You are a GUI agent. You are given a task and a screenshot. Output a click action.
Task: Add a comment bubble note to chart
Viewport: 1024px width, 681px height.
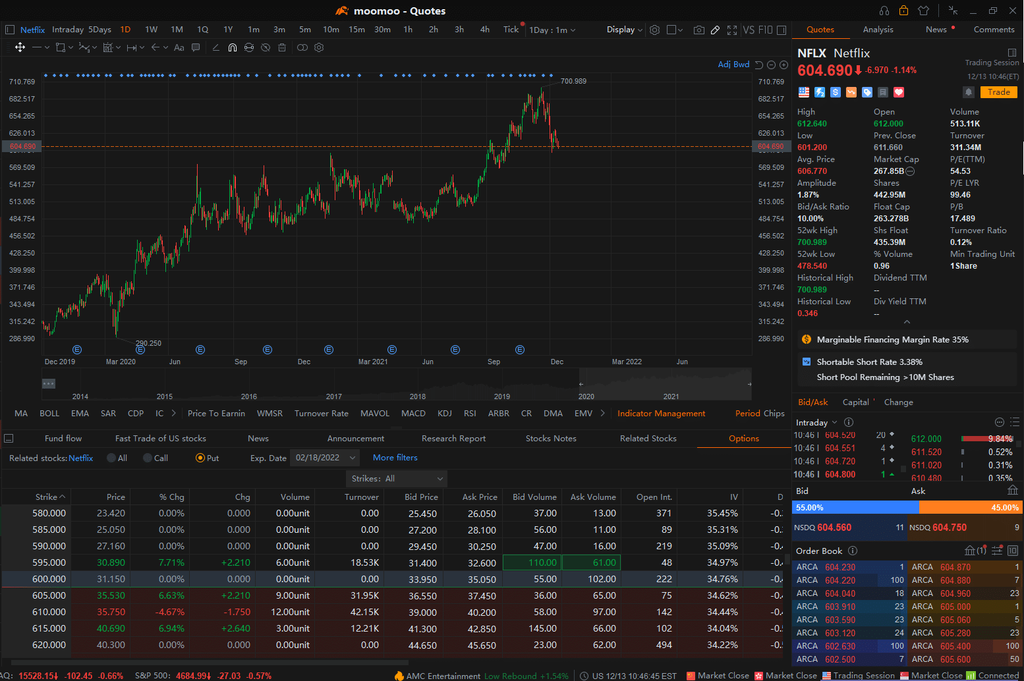pyautogui.click(x=196, y=47)
